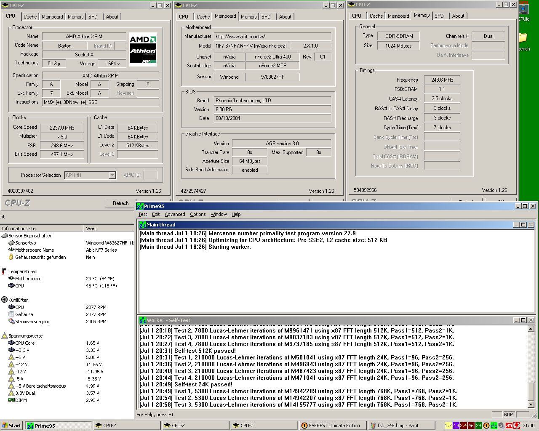Select the About tab in middle CPU-Z window
This screenshot has height=431, width=539.
285,17
